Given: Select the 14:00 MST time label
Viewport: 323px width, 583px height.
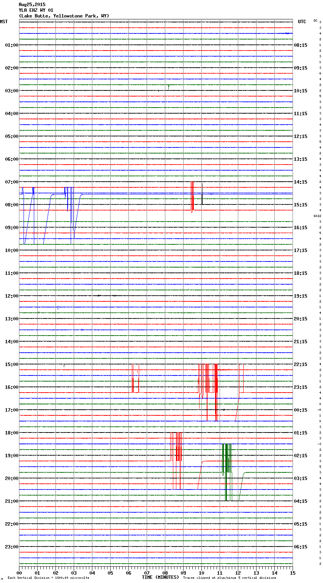Looking at the screenshot, I should click(11, 341).
